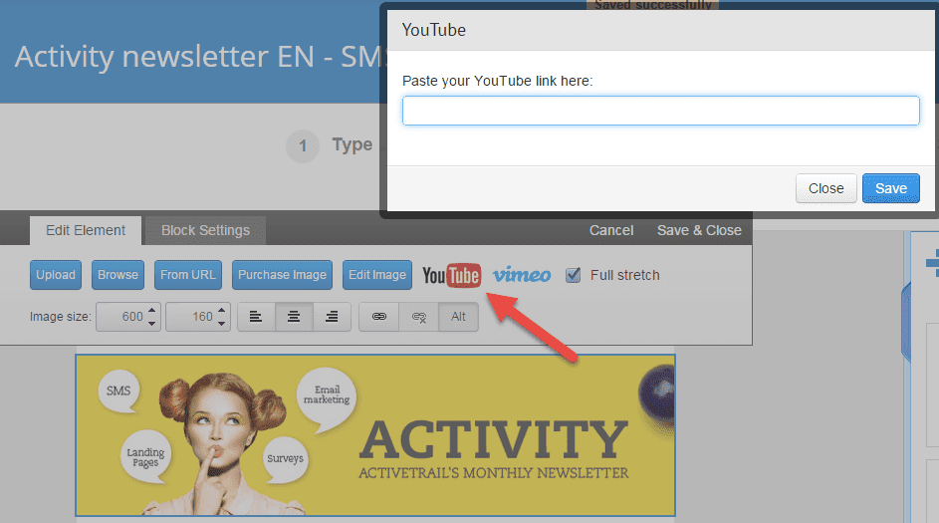Insert link with chain icon
The image size is (939, 523).
point(379,317)
